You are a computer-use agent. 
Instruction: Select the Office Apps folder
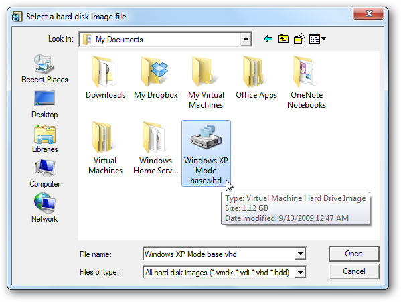(x=256, y=78)
